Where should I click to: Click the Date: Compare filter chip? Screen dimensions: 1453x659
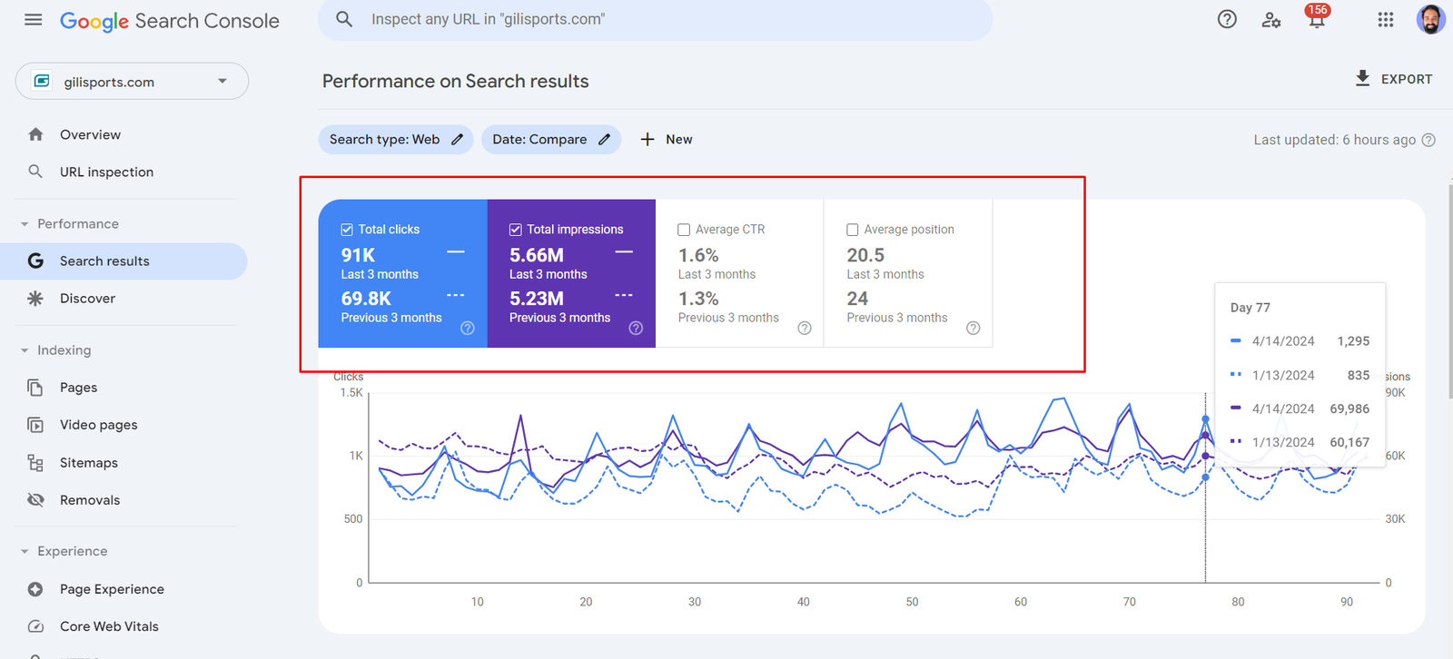tap(550, 140)
